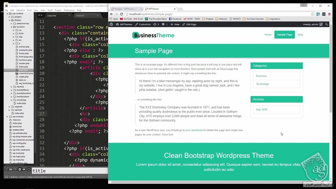Toggle case sensitive option in find bar

click(11, 170)
